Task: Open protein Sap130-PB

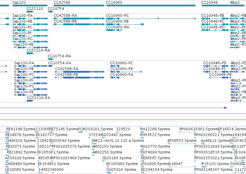Action: point(24,69)
